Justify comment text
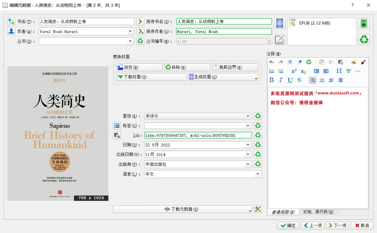377x233 pixels. pyautogui.click(x=341, y=80)
